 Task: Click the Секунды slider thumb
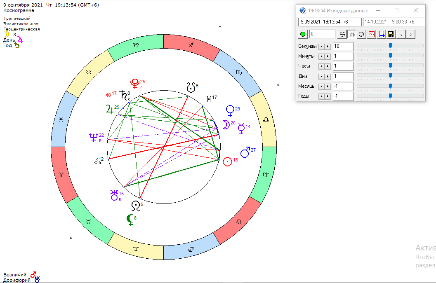pyautogui.click(x=390, y=46)
